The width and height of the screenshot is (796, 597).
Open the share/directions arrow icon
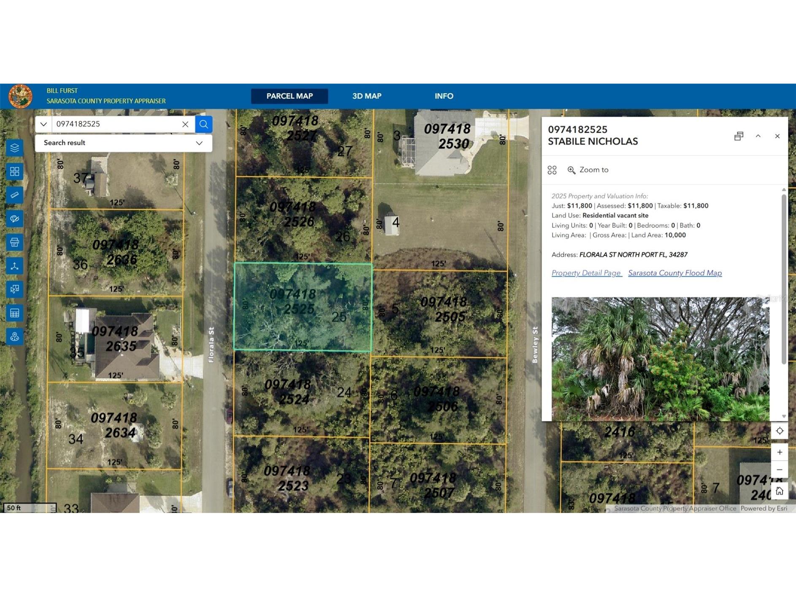pyautogui.click(x=15, y=266)
